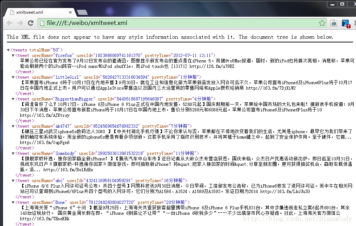
Task: Open the blue extension with red alert badge
Action: [x=346, y=23]
